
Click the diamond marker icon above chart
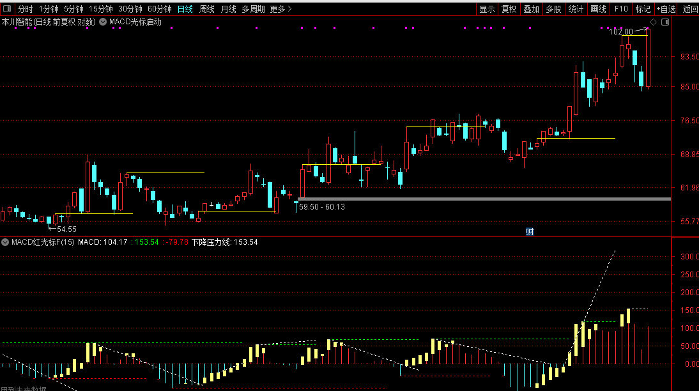653,22
